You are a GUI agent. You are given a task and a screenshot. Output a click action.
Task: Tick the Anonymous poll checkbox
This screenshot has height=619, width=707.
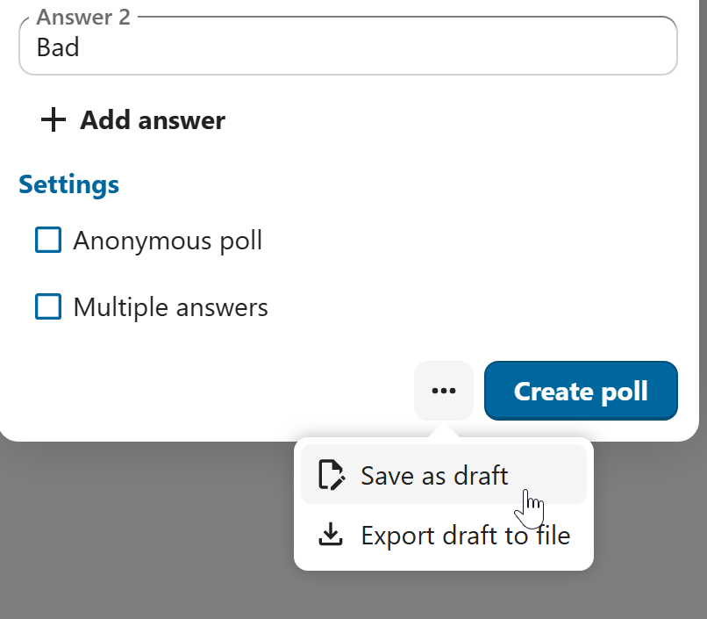click(x=48, y=240)
